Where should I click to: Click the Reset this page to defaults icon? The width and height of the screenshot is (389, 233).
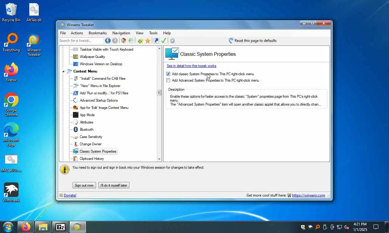pos(231,41)
